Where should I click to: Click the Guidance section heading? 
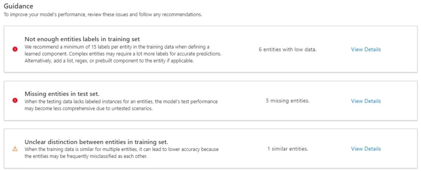click(19, 7)
